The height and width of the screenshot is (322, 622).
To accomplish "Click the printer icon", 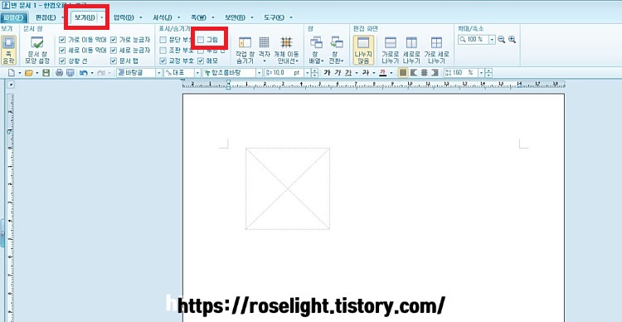I will (59, 73).
